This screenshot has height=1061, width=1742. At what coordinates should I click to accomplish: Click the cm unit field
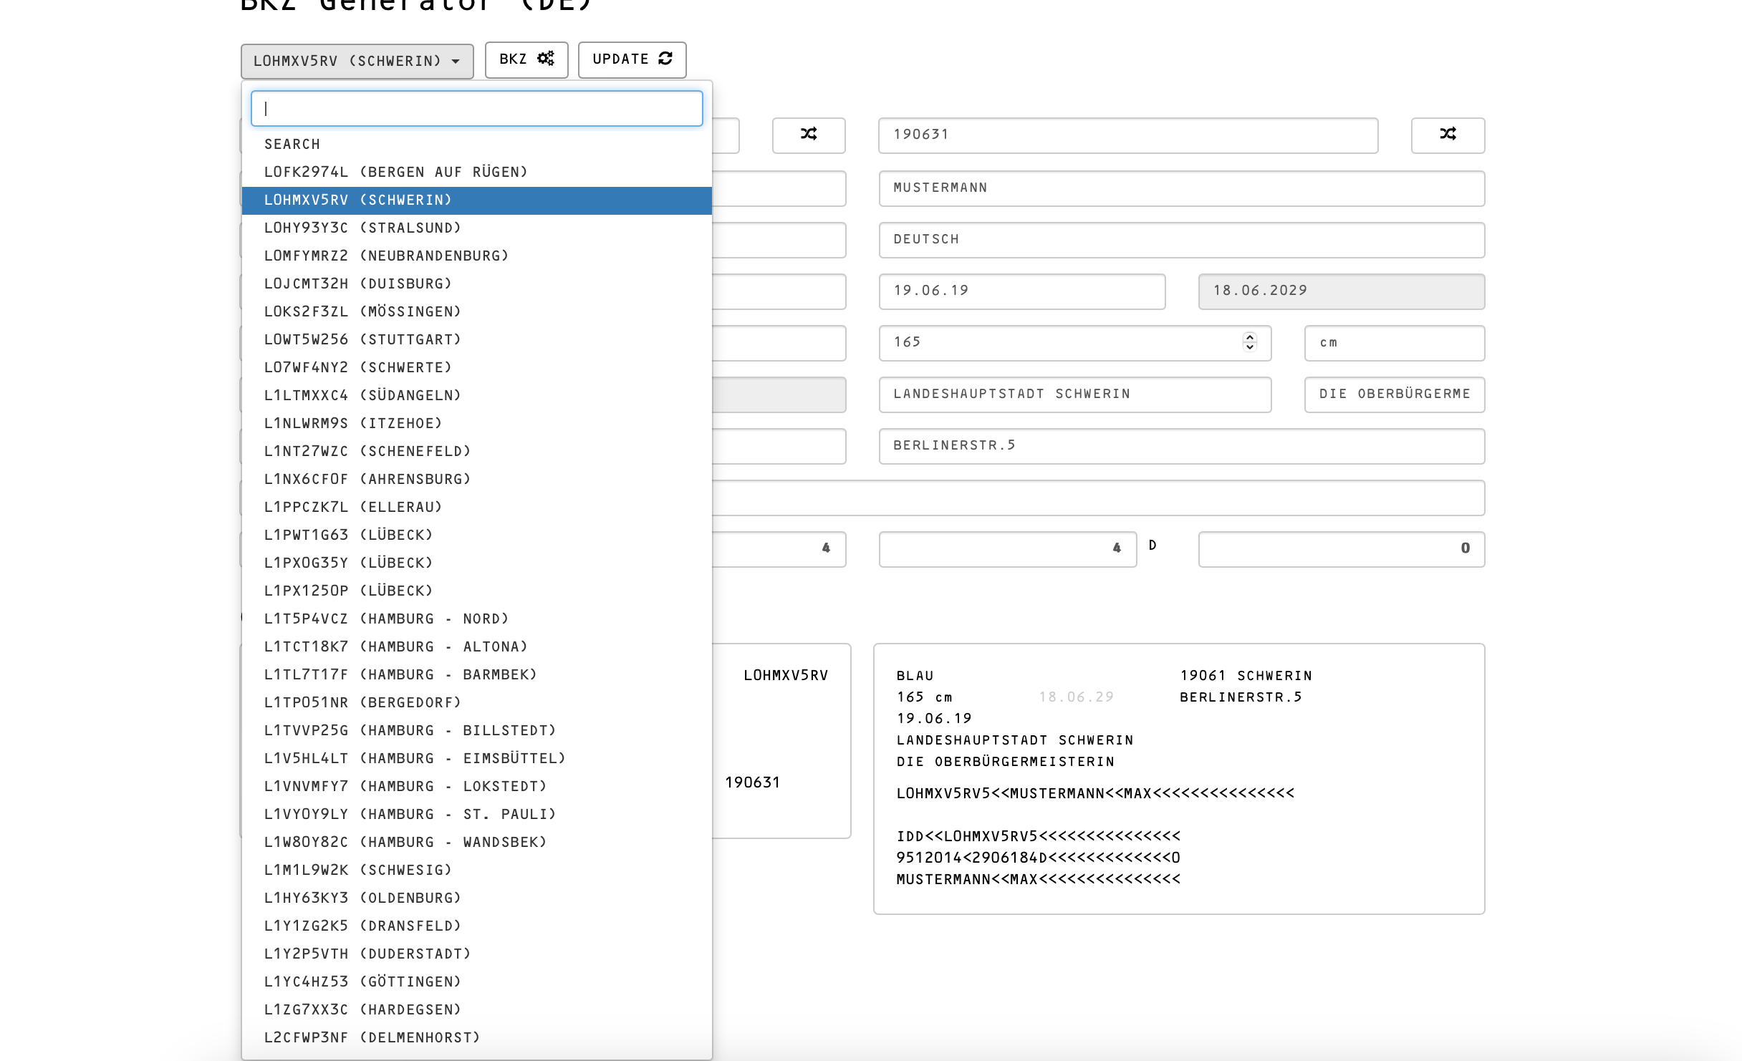tap(1395, 343)
